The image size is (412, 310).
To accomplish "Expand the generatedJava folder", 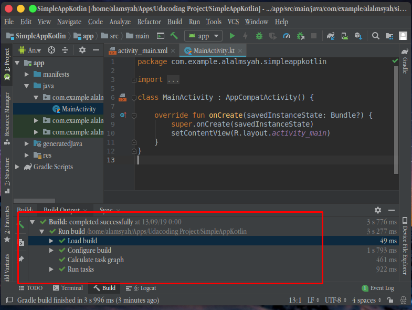I will pyautogui.click(x=27, y=143).
